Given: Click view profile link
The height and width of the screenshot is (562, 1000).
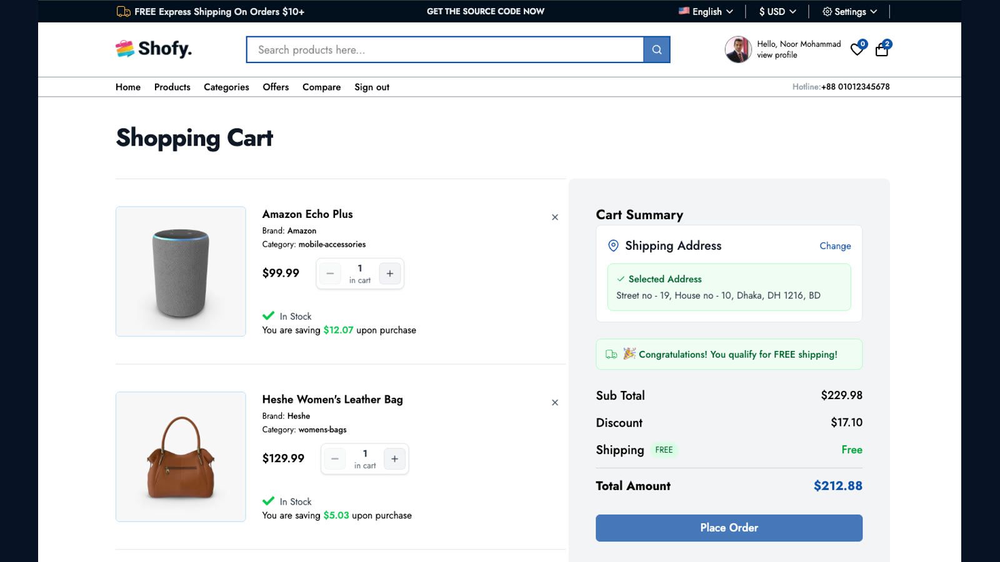Looking at the screenshot, I should click(777, 55).
